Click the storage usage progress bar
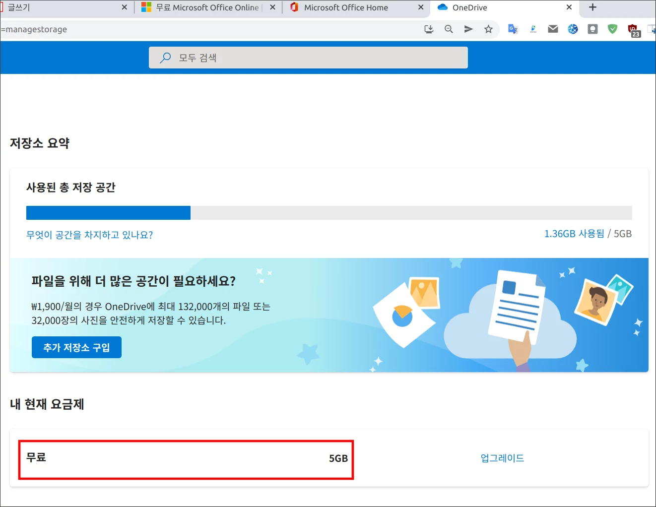 (329, 213)
